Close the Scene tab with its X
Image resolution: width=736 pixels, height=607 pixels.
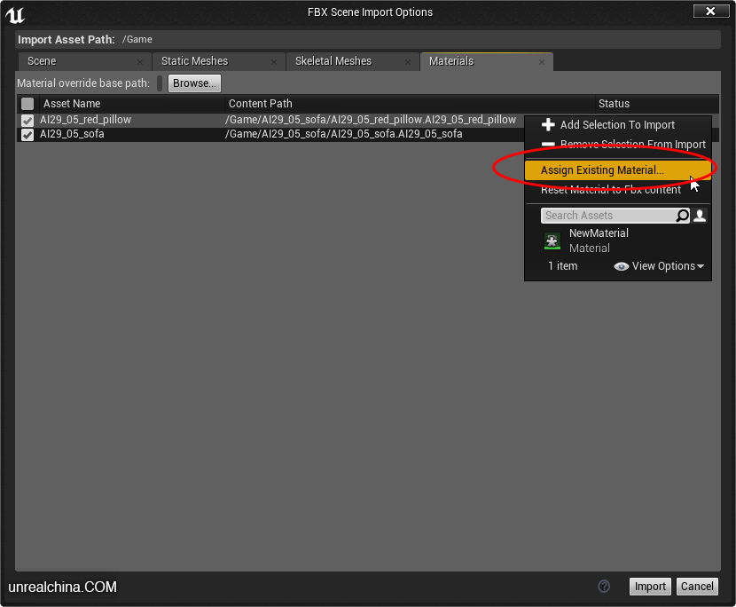[x=140, y=62]
